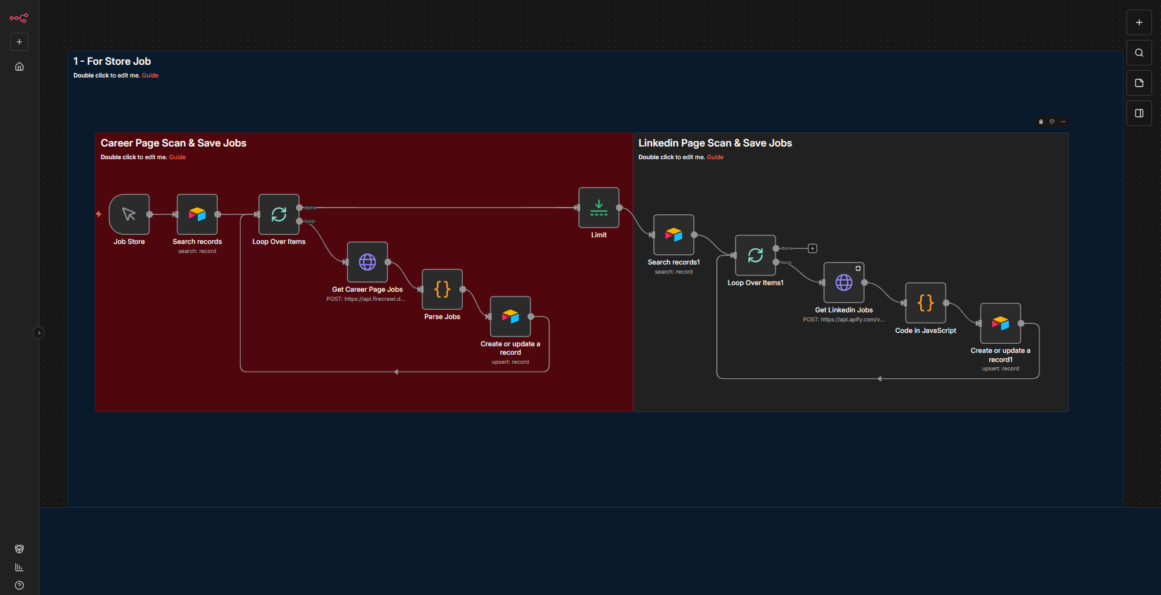This screenshot has height=595, width=1161.
Task: Click the Guide link under For Store Job
Action: (x=149, y=75)
